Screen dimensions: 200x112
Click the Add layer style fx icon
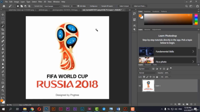click(176, 104)
